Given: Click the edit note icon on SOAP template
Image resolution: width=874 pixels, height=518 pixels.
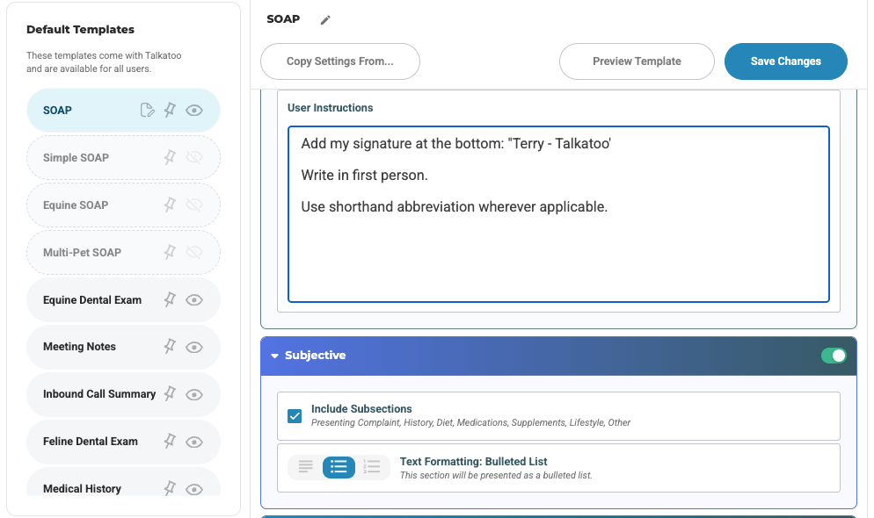Looking at the screenshot, I should (147, 110).
